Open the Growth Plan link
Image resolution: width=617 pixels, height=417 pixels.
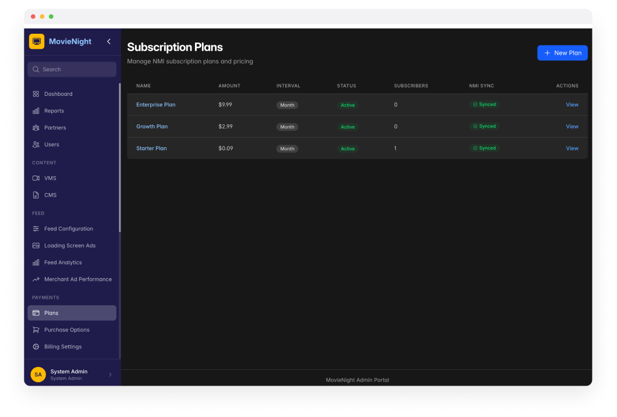tap(152, 127)
